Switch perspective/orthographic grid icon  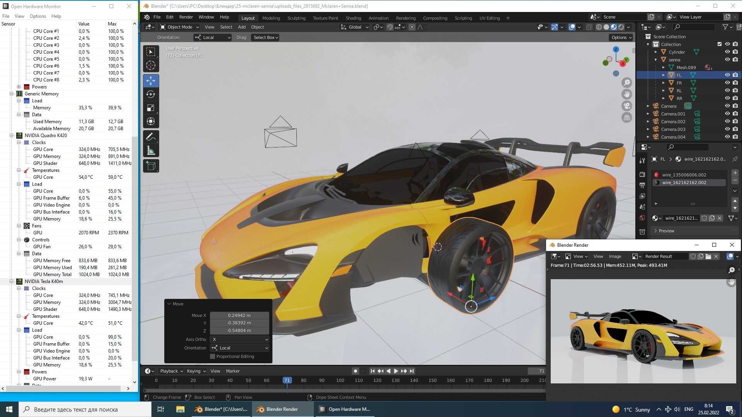click(627, 117)
